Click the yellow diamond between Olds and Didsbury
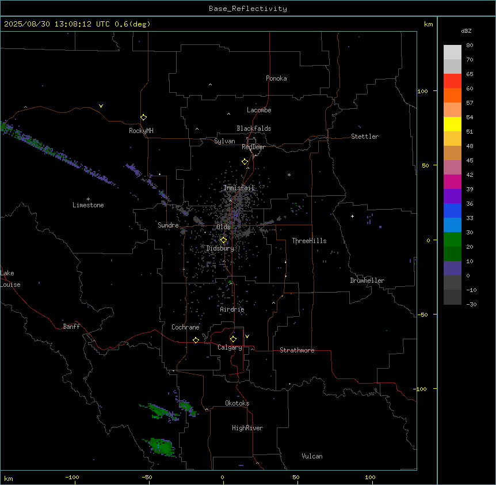Image resolution: width=496 pixels, height=485 pixels. coord(223,240)
